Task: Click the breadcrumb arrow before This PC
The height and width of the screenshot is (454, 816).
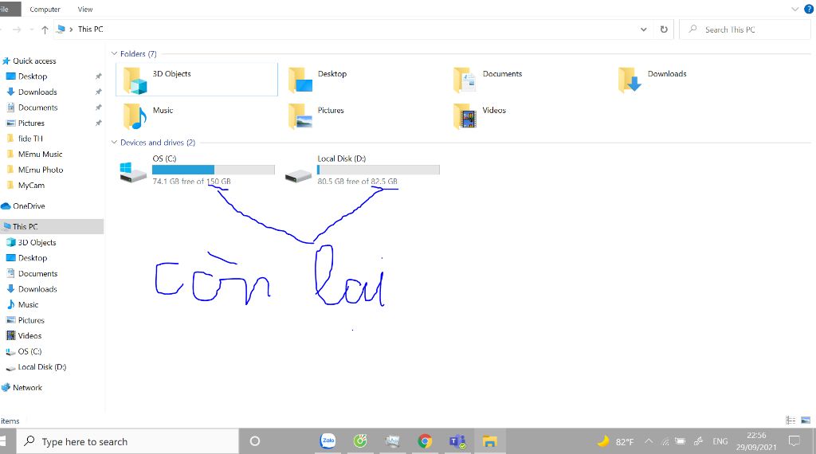Action: tap(71, 29)
